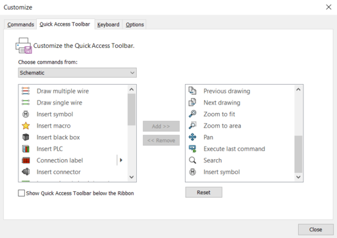Switch to the Options tab

point(135,24)
